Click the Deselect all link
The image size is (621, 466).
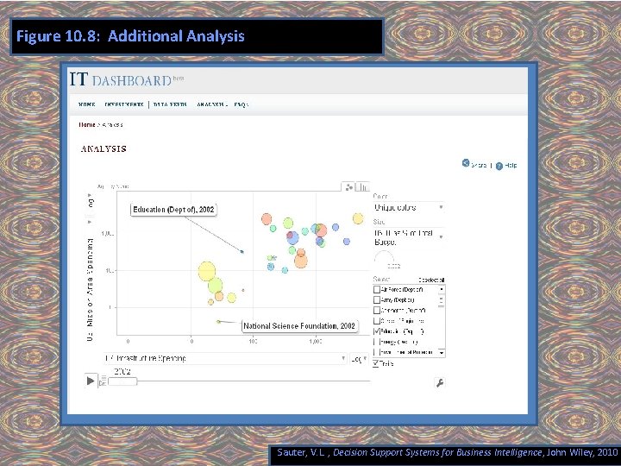[x=431, y=280]
